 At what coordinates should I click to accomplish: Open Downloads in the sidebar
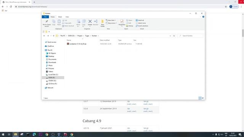[52, 62]
